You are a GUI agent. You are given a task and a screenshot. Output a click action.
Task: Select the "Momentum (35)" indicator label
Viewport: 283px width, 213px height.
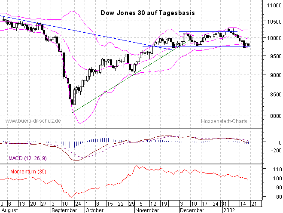[x=28, y=171]
